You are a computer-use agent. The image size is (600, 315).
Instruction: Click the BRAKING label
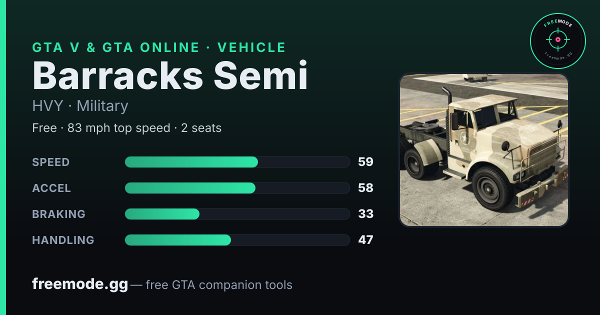(x=58, y=214)
